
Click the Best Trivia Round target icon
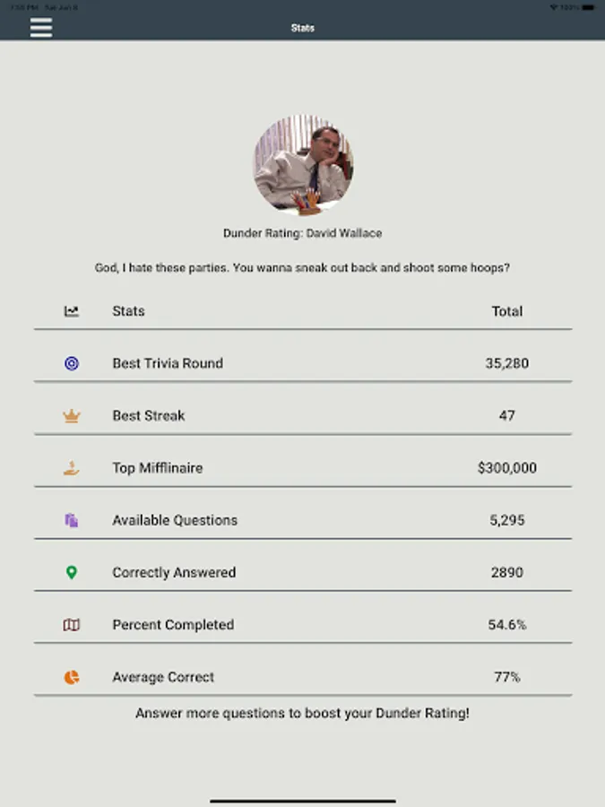[72, 363]
